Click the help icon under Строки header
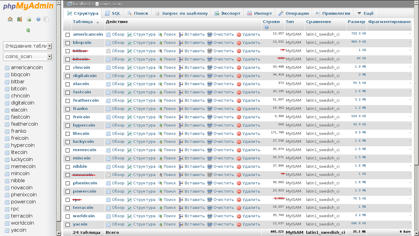Image resolution: width=419 pixels, height=236 pixels. click(266, 27)
